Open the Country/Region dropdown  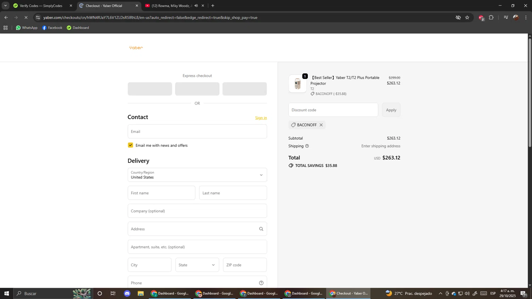coord(197,175)
